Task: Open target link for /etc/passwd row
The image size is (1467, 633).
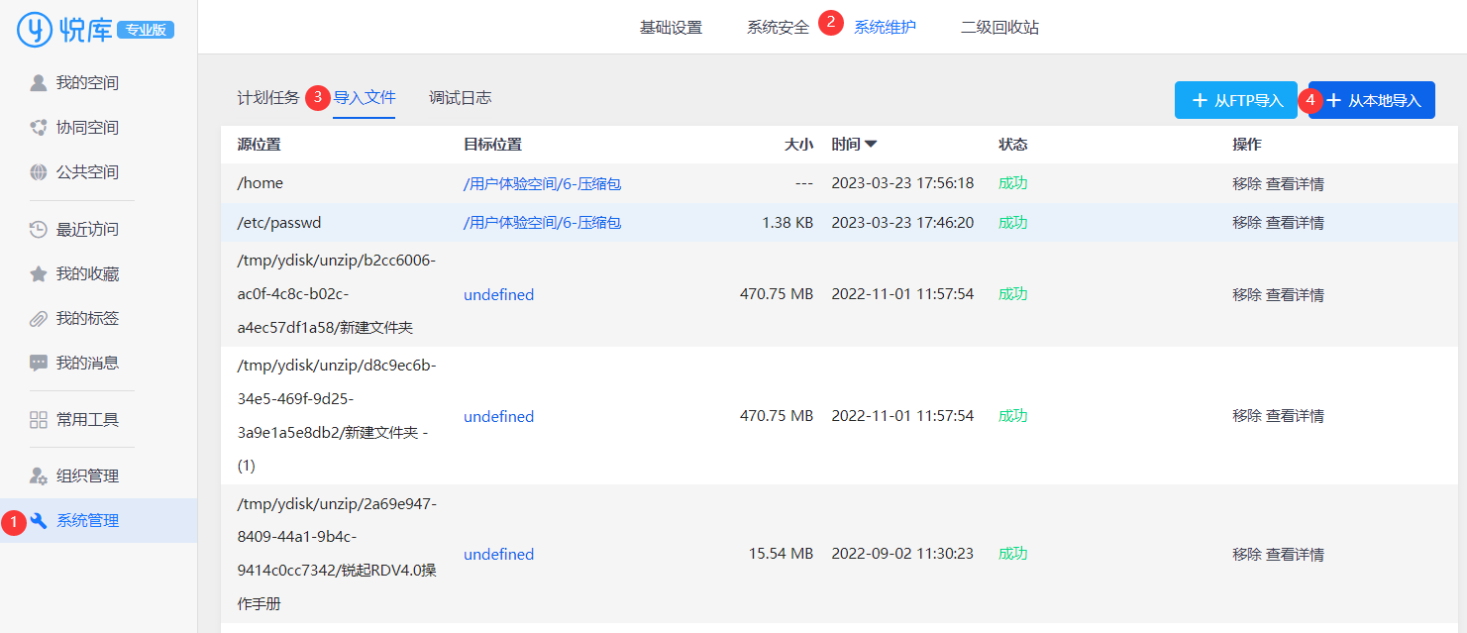Action: 542,223
